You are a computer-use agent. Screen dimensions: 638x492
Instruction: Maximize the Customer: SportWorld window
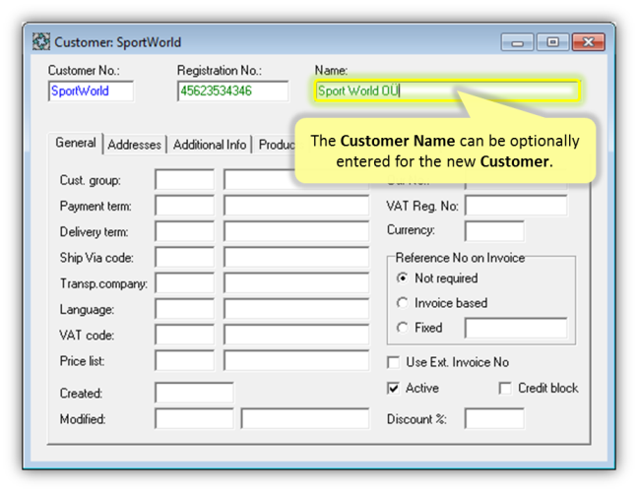[552, 42]
